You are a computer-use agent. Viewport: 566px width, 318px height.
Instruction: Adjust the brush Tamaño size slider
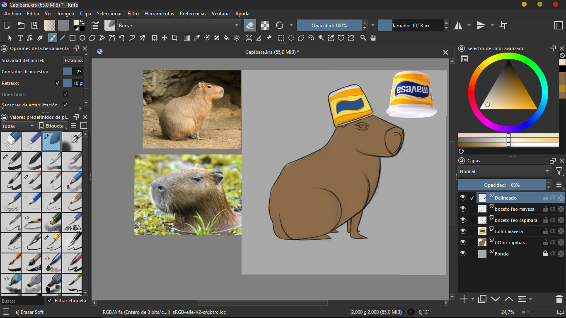click(x=411, y=25)
